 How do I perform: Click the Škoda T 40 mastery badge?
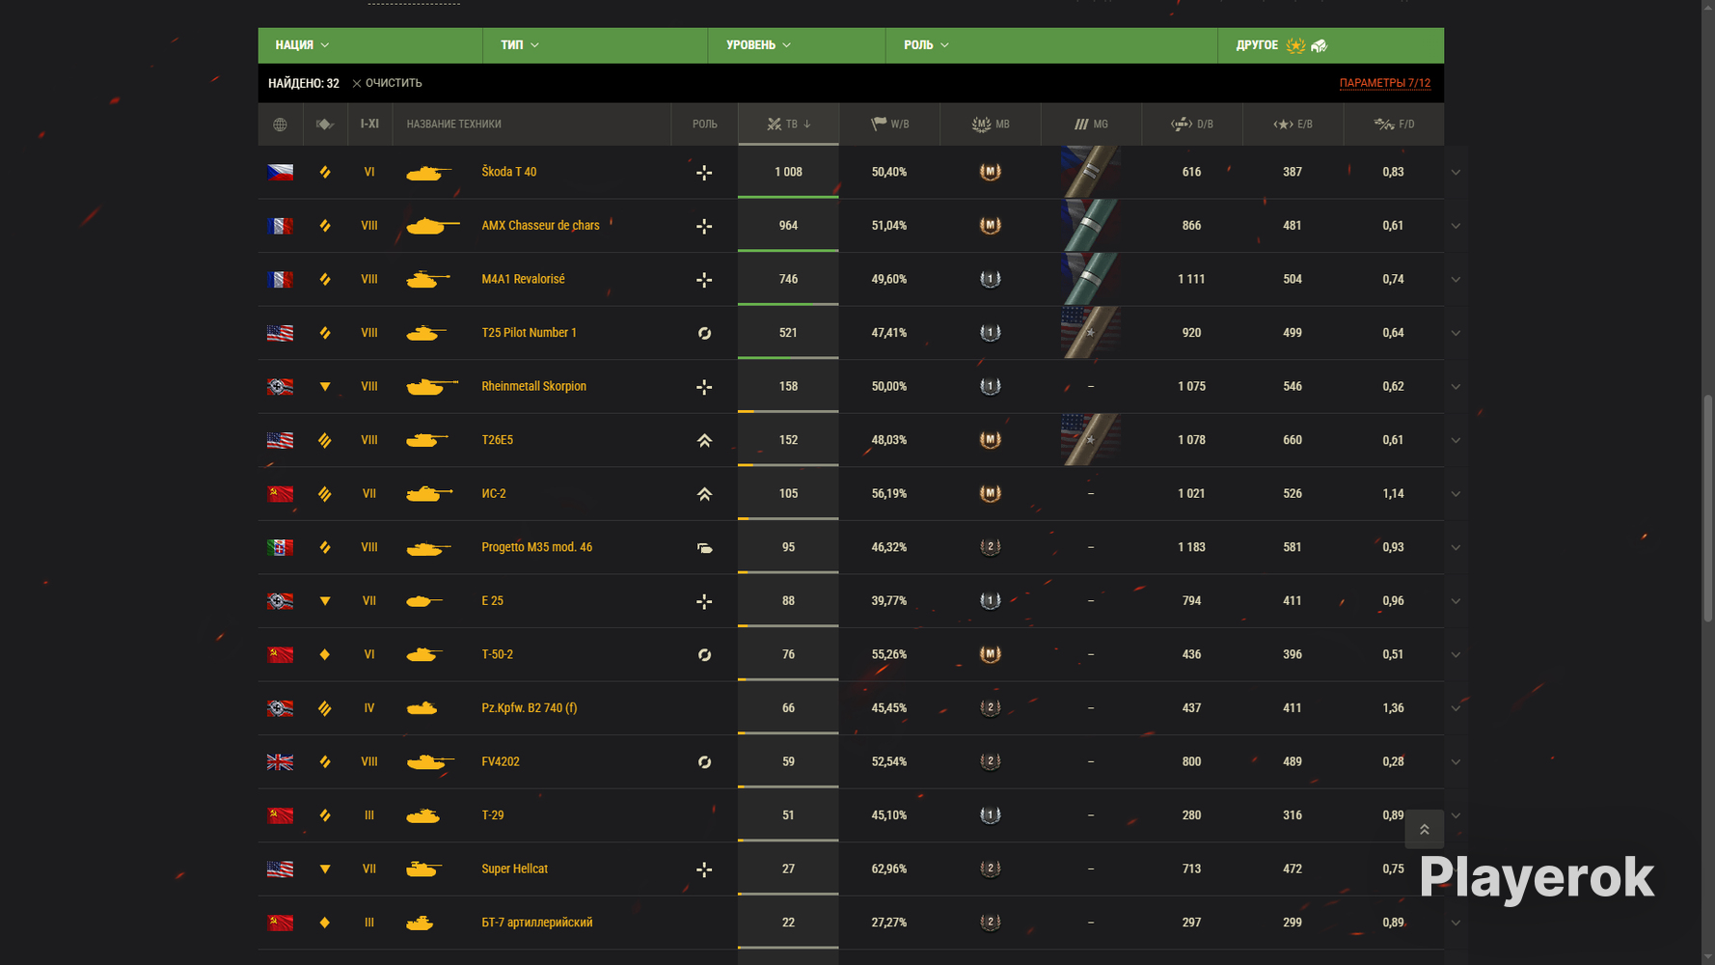click(990, 172)
